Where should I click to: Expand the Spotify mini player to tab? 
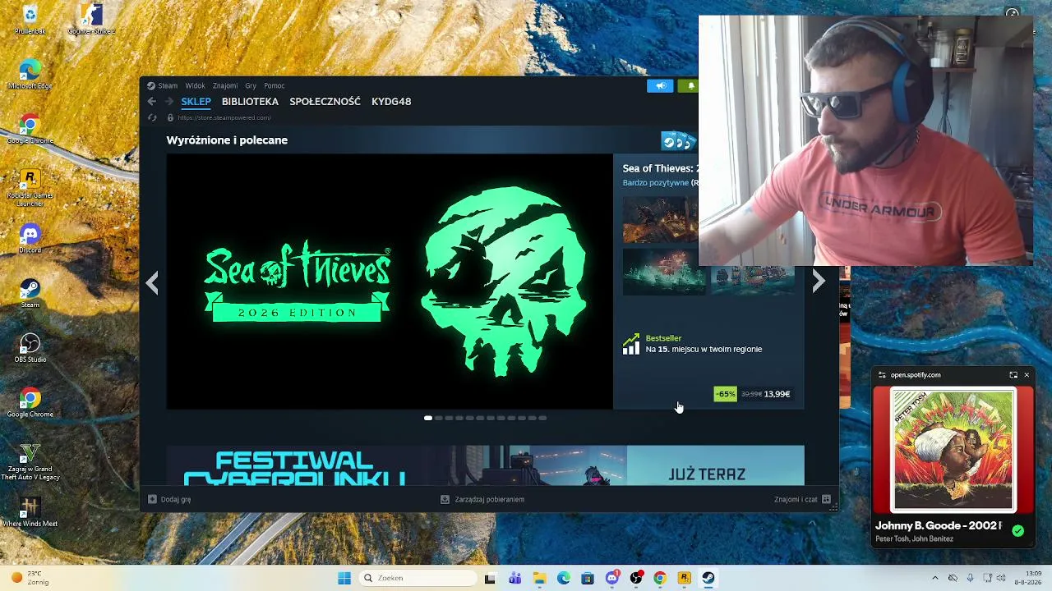pos(1013,375)
